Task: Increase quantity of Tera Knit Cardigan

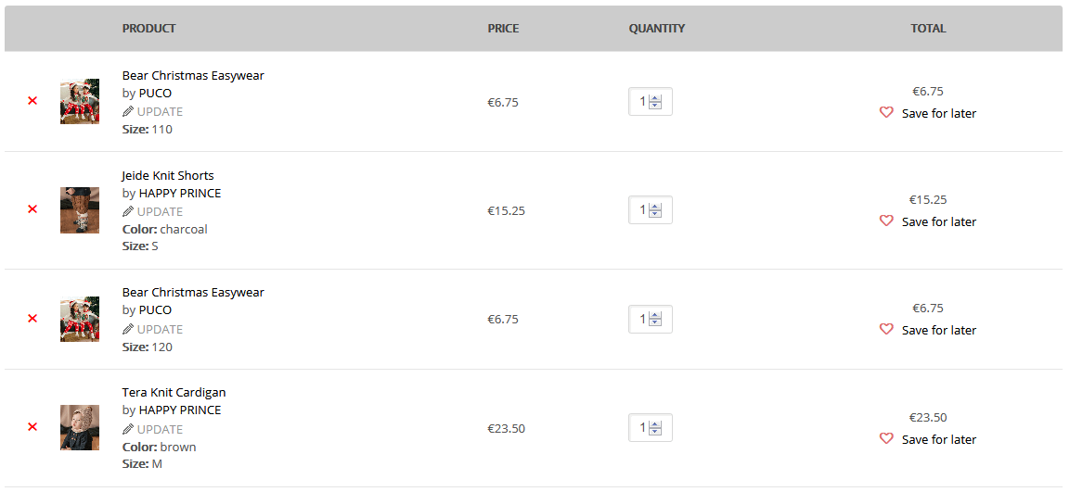Action: click(x=655, y=423)
